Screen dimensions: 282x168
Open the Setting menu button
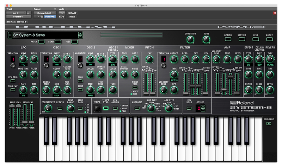pyautogui.click(x=242, y=39)
